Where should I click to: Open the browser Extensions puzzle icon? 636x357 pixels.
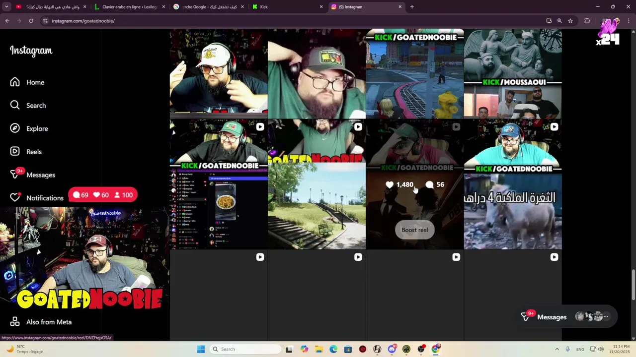[x=587, y=21]
